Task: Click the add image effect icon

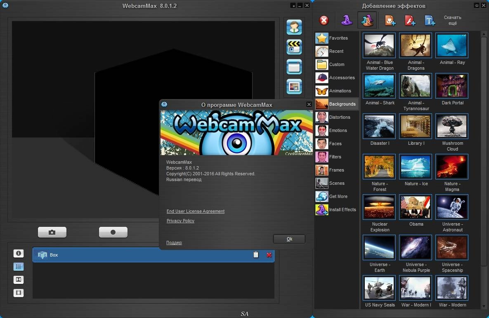Action: tap(390, 20)
